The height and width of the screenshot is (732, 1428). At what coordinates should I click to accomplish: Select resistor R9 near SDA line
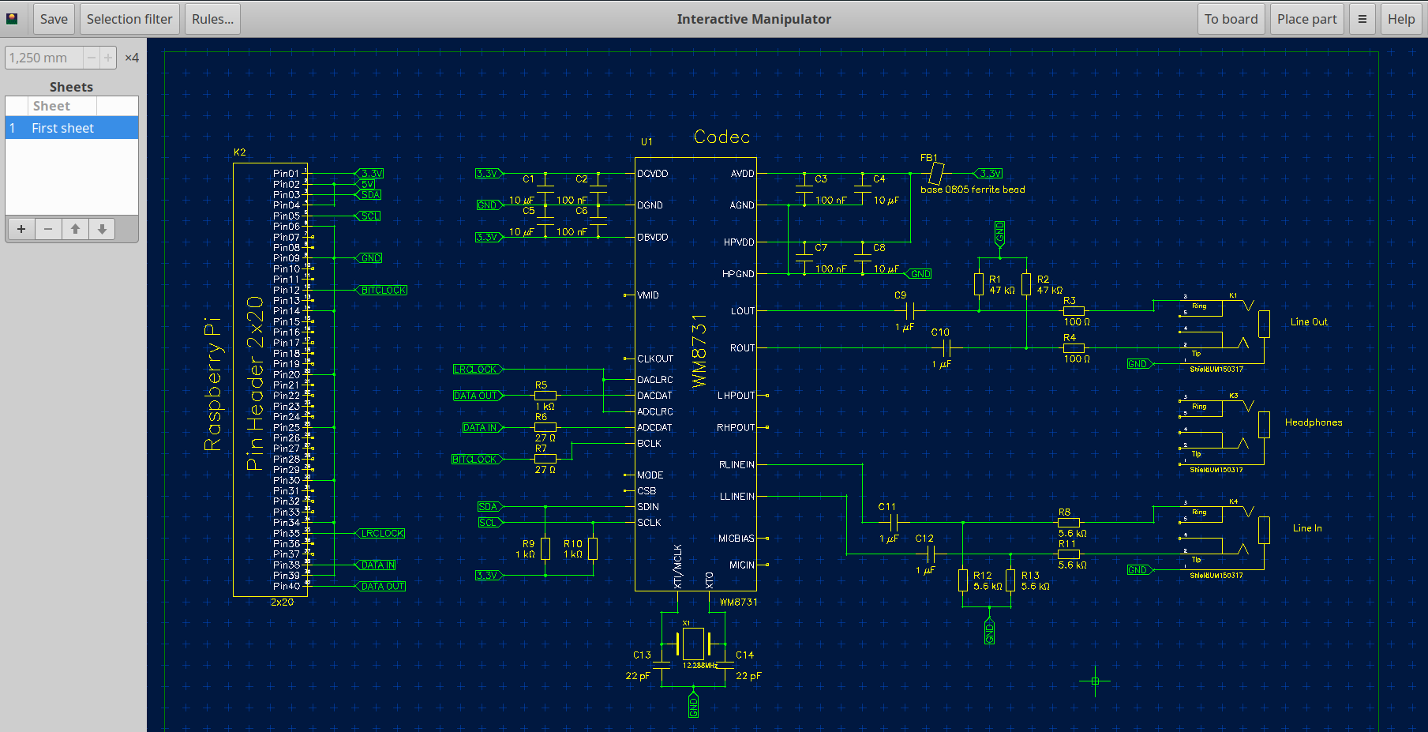point(545,549)
